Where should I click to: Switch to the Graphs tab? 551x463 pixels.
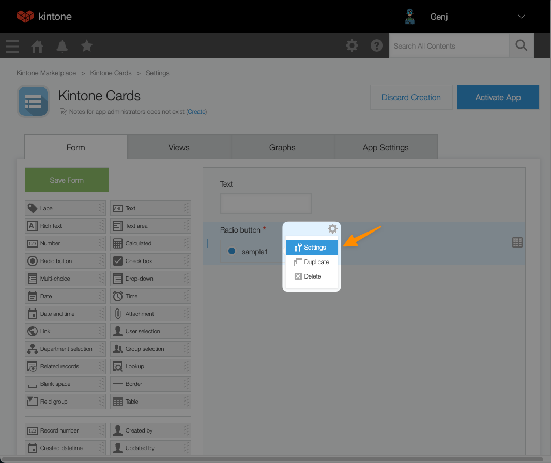point(282,147)
